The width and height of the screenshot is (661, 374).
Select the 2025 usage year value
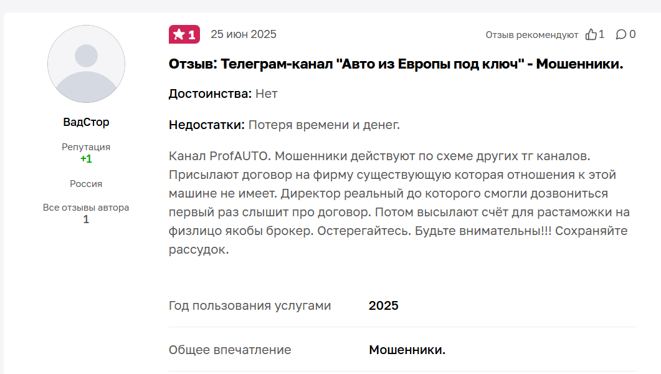pos(384,305)
